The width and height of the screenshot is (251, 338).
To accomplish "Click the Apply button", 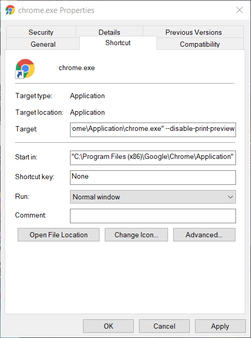I will [220, 326].
